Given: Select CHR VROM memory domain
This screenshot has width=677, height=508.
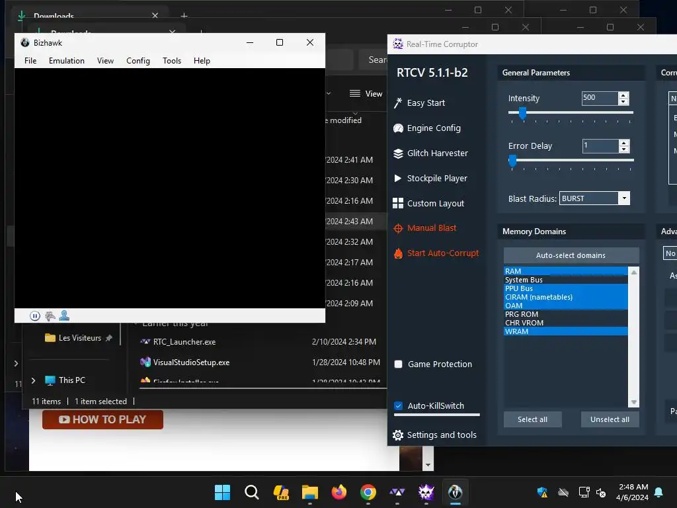Looking at the screenshot, I should 566,323.
